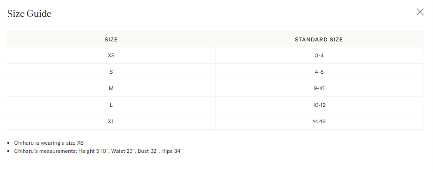Click the XS size cell

111,56
